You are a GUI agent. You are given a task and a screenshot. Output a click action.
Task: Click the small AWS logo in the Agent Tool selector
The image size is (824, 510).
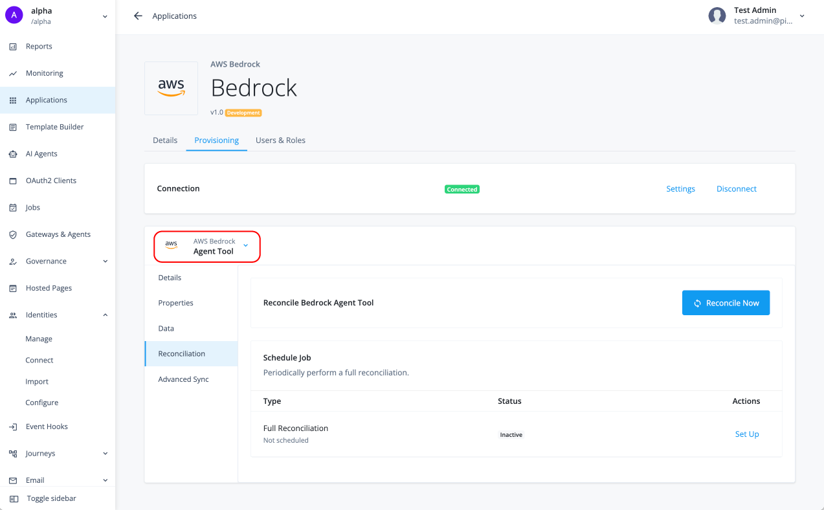pyautogui.click(x=172, y=245)
